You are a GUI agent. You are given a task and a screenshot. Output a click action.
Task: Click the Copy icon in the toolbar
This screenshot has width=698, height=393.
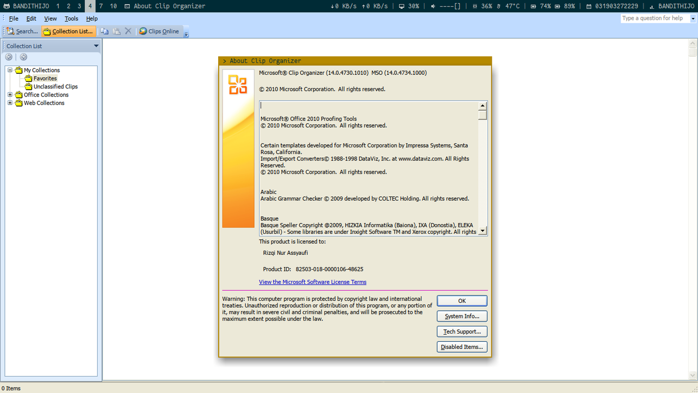click(105, 31)
